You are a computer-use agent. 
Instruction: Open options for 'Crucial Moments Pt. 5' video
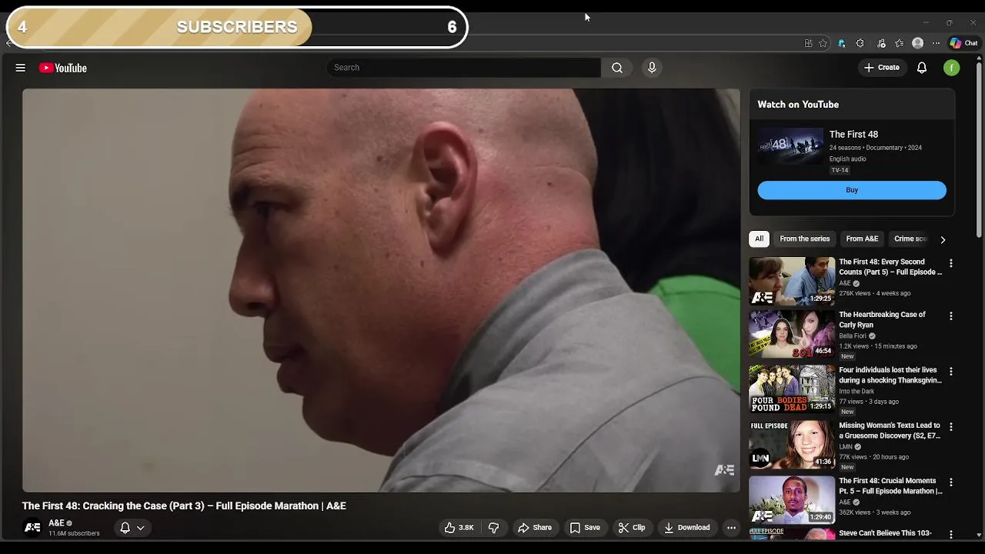[x=951, y=482]
